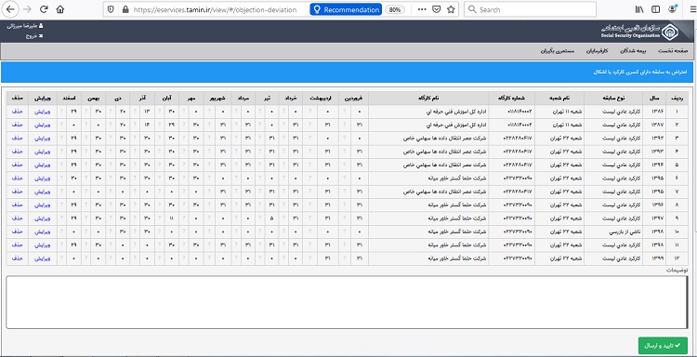
Task: Click the blue page title banner text
Action: [x=640, y=72]
